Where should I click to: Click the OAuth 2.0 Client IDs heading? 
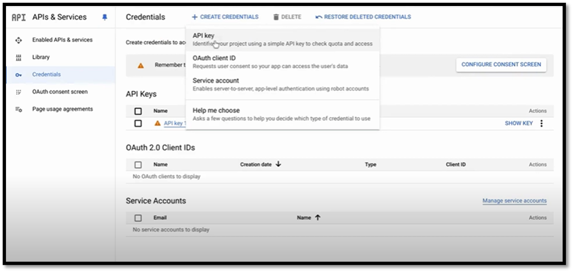(x=161, y=148)
